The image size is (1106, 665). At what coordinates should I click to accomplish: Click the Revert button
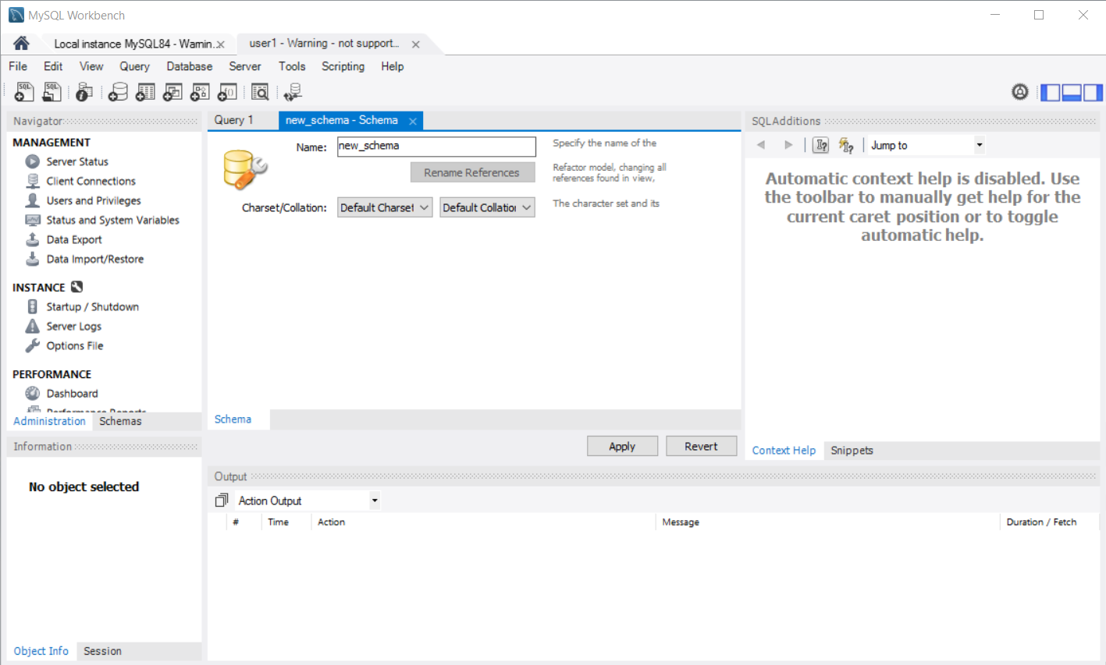pos(701,446)
